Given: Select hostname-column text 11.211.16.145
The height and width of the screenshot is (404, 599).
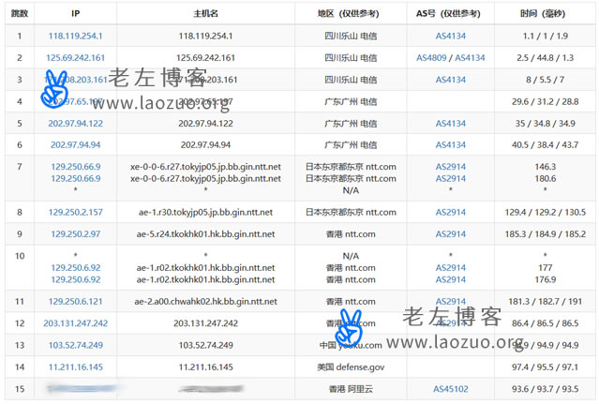Looking at the screenshot, I should [205, 367].
